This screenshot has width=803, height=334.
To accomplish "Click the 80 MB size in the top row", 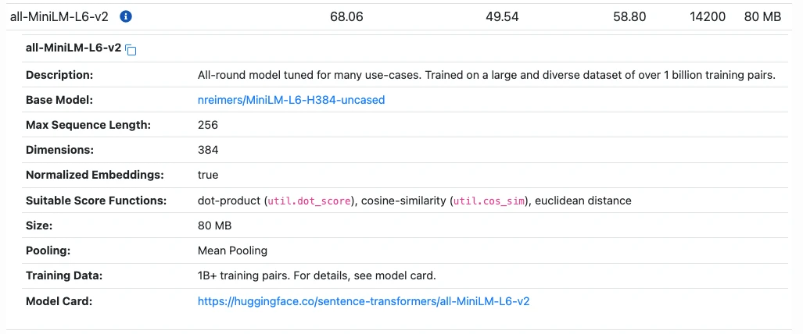I will pos(762,17).
